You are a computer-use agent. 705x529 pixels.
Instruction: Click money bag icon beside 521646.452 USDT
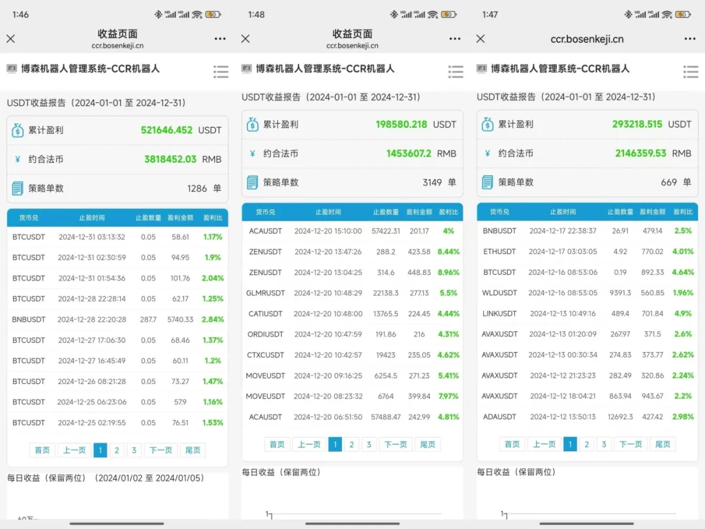18,131
